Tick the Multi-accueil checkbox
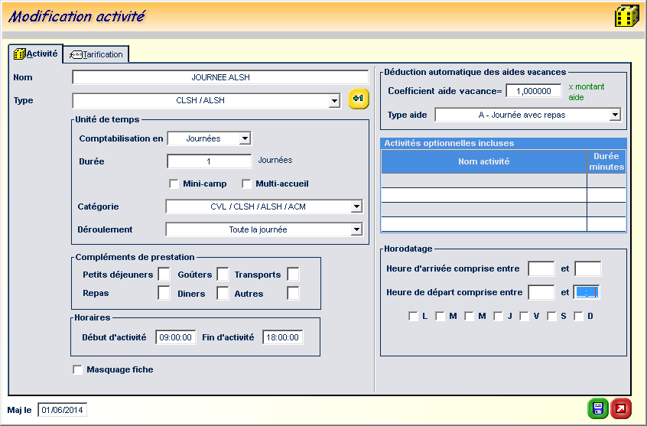Image resolution: width=647 pixels, height=426 pixels. (246, 184)
